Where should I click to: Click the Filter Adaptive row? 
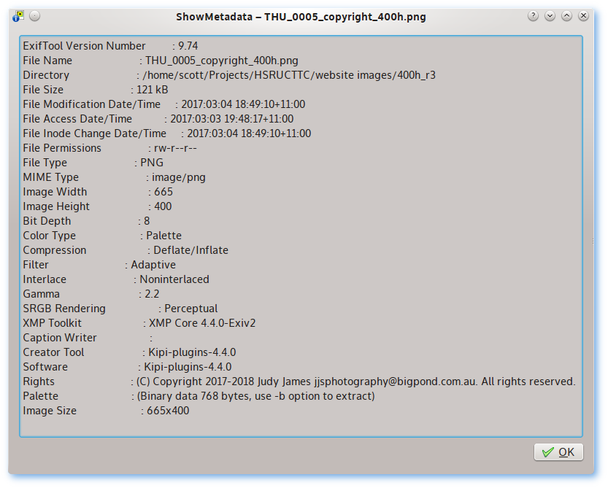click(99, 265)
